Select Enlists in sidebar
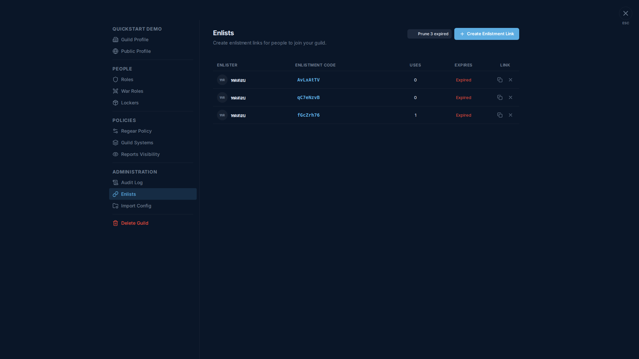The height and width of the screenshot is (359, 639). point(153,194)
